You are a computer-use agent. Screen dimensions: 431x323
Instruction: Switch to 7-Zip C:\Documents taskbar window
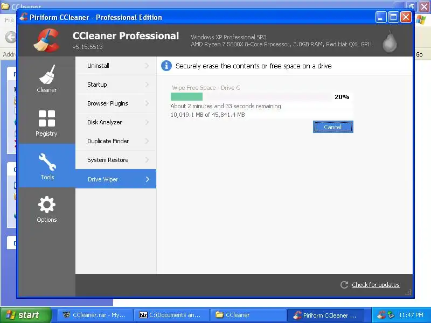click(171, 315)
